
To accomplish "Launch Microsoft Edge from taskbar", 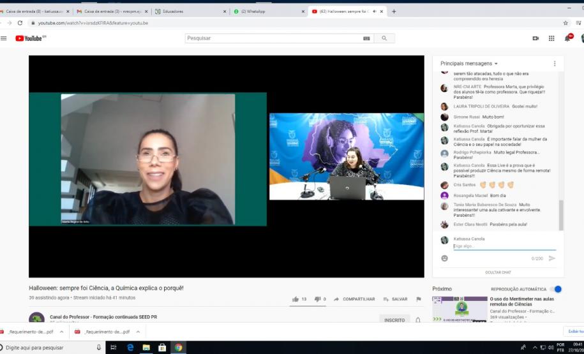I will (x=130, y=347).
